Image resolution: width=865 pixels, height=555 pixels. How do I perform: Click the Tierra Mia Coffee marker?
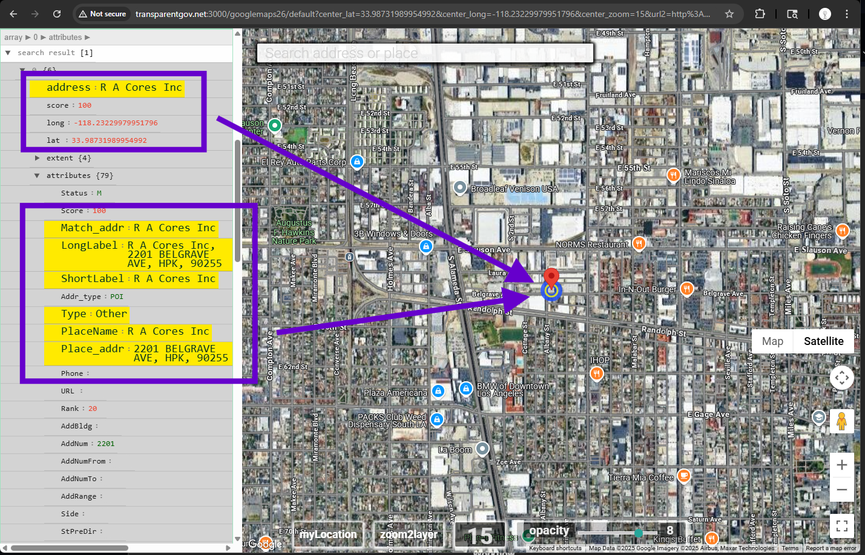[683, 475]
